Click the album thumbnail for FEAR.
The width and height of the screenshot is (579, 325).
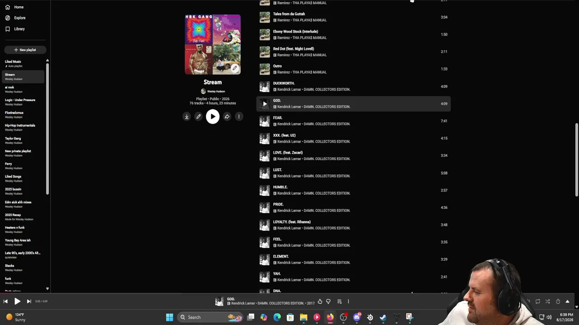[265, 121]
